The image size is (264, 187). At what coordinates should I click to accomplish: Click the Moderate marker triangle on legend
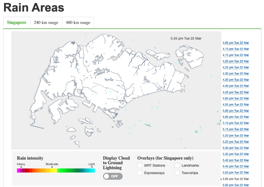tap(52, 167)
